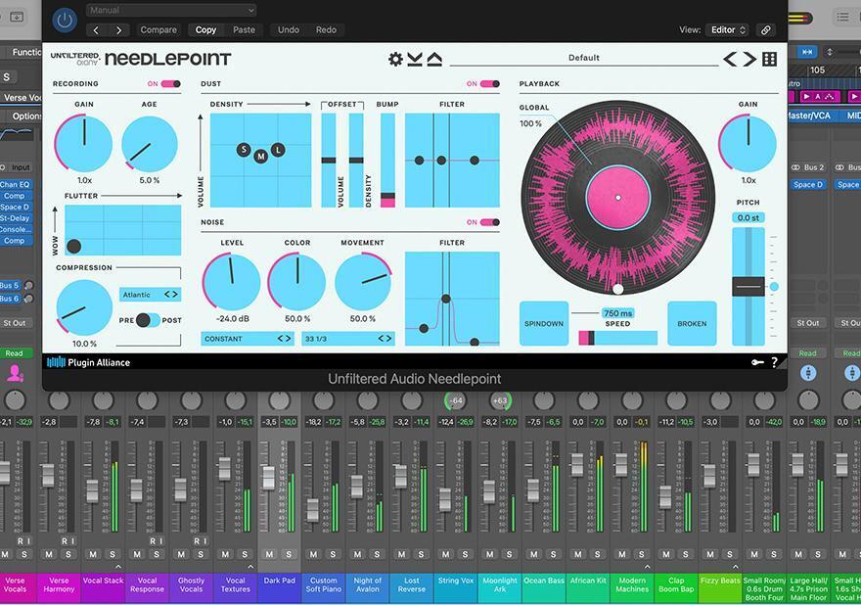861x605 pixels.
Task: Open Needlepoint help via the question mark
Action: (x=774, y=361)
